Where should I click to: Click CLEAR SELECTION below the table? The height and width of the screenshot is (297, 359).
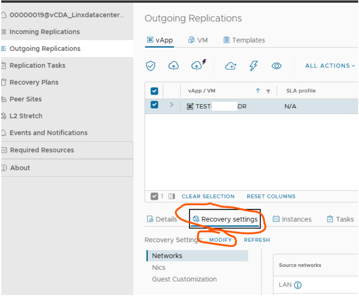pyautogui.click(x=208, y=196)
